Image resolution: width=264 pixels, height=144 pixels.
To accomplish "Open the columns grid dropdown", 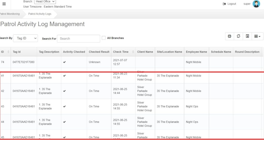I will click(257, 36).
